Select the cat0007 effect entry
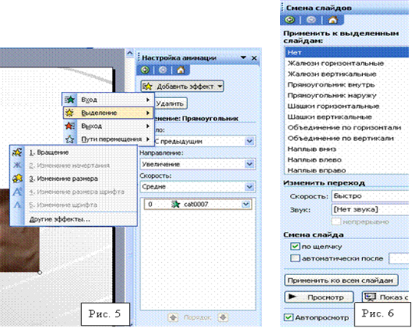 pyautogui.click(x=198, y=204)
